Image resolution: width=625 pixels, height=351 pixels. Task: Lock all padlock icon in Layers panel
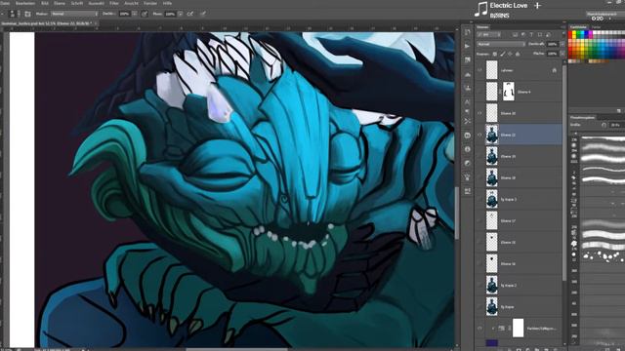pos(518,54)
